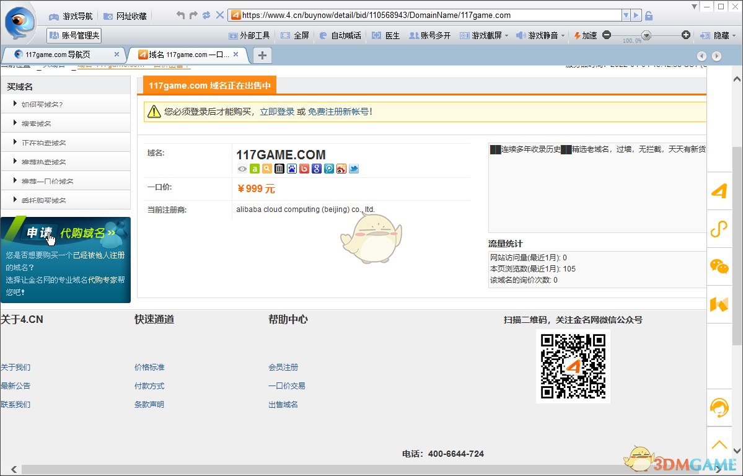This screenshot has height=476, width=743.
Task: Click the 立即登录 login link
Action: (277, 112)
